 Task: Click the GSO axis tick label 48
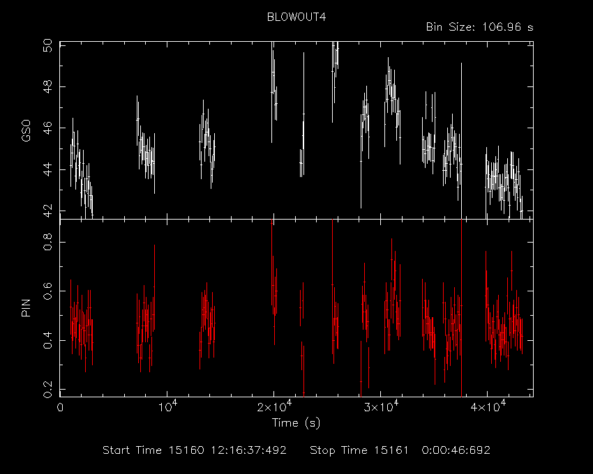click(x=48, y=86)
